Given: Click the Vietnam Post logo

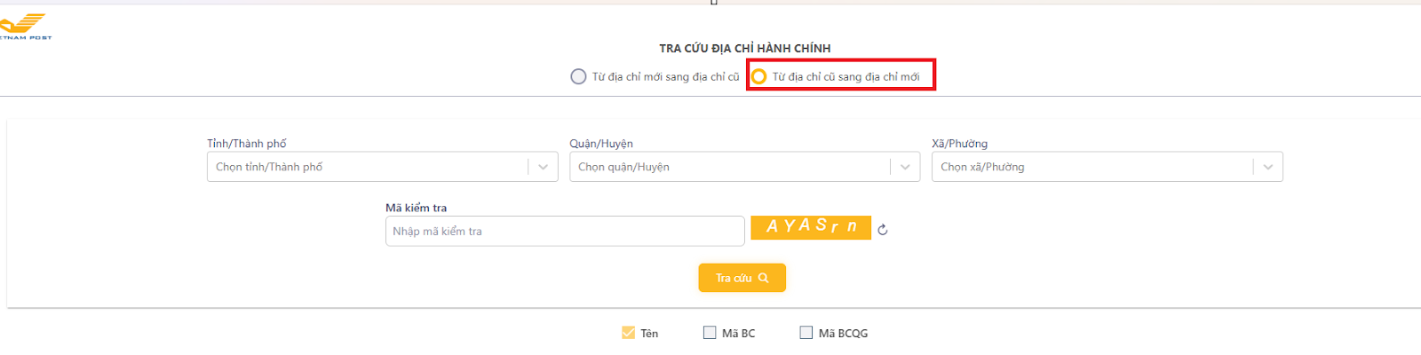Looking at the screenshot, I should (x=24, y=27).
